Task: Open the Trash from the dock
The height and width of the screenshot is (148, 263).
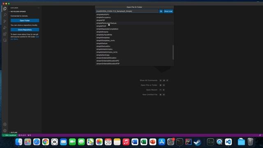Action: [250, 142]
